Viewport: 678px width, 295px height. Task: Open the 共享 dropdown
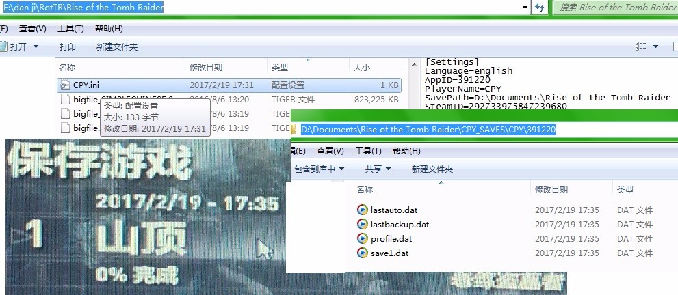(x=378, y=169)
